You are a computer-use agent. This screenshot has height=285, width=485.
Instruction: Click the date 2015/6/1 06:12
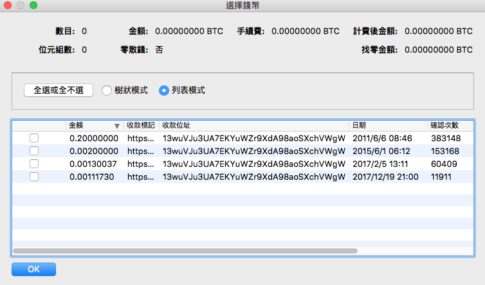tap(381, 151)
